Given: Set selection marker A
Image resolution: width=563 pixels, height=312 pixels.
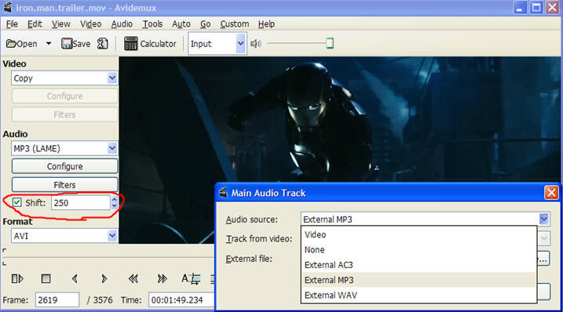Looking at the screenshot, I should click(x=191, y=278).
